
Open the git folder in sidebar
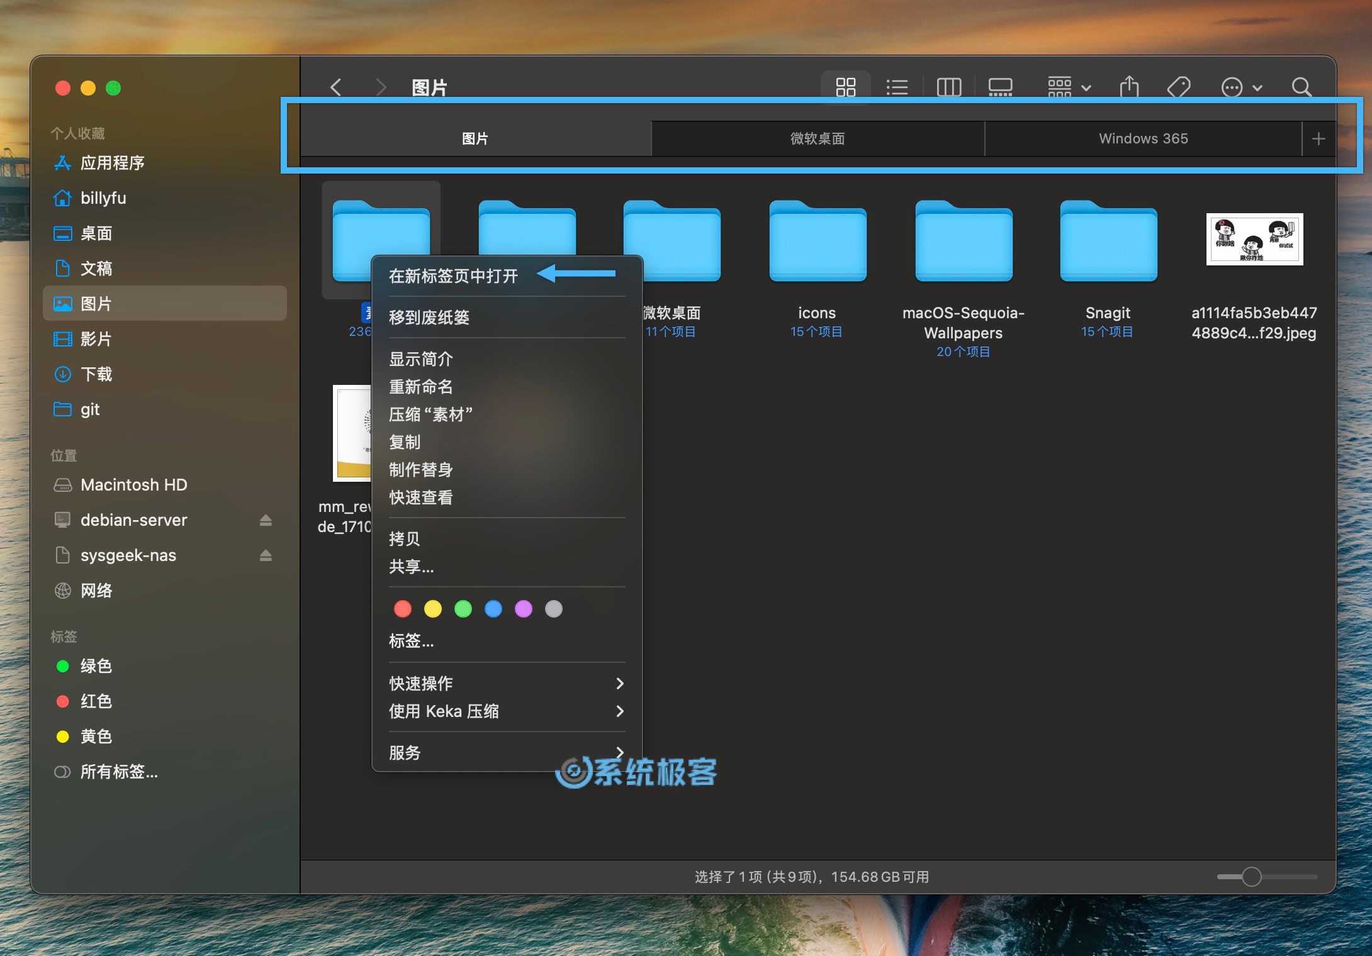165,409
